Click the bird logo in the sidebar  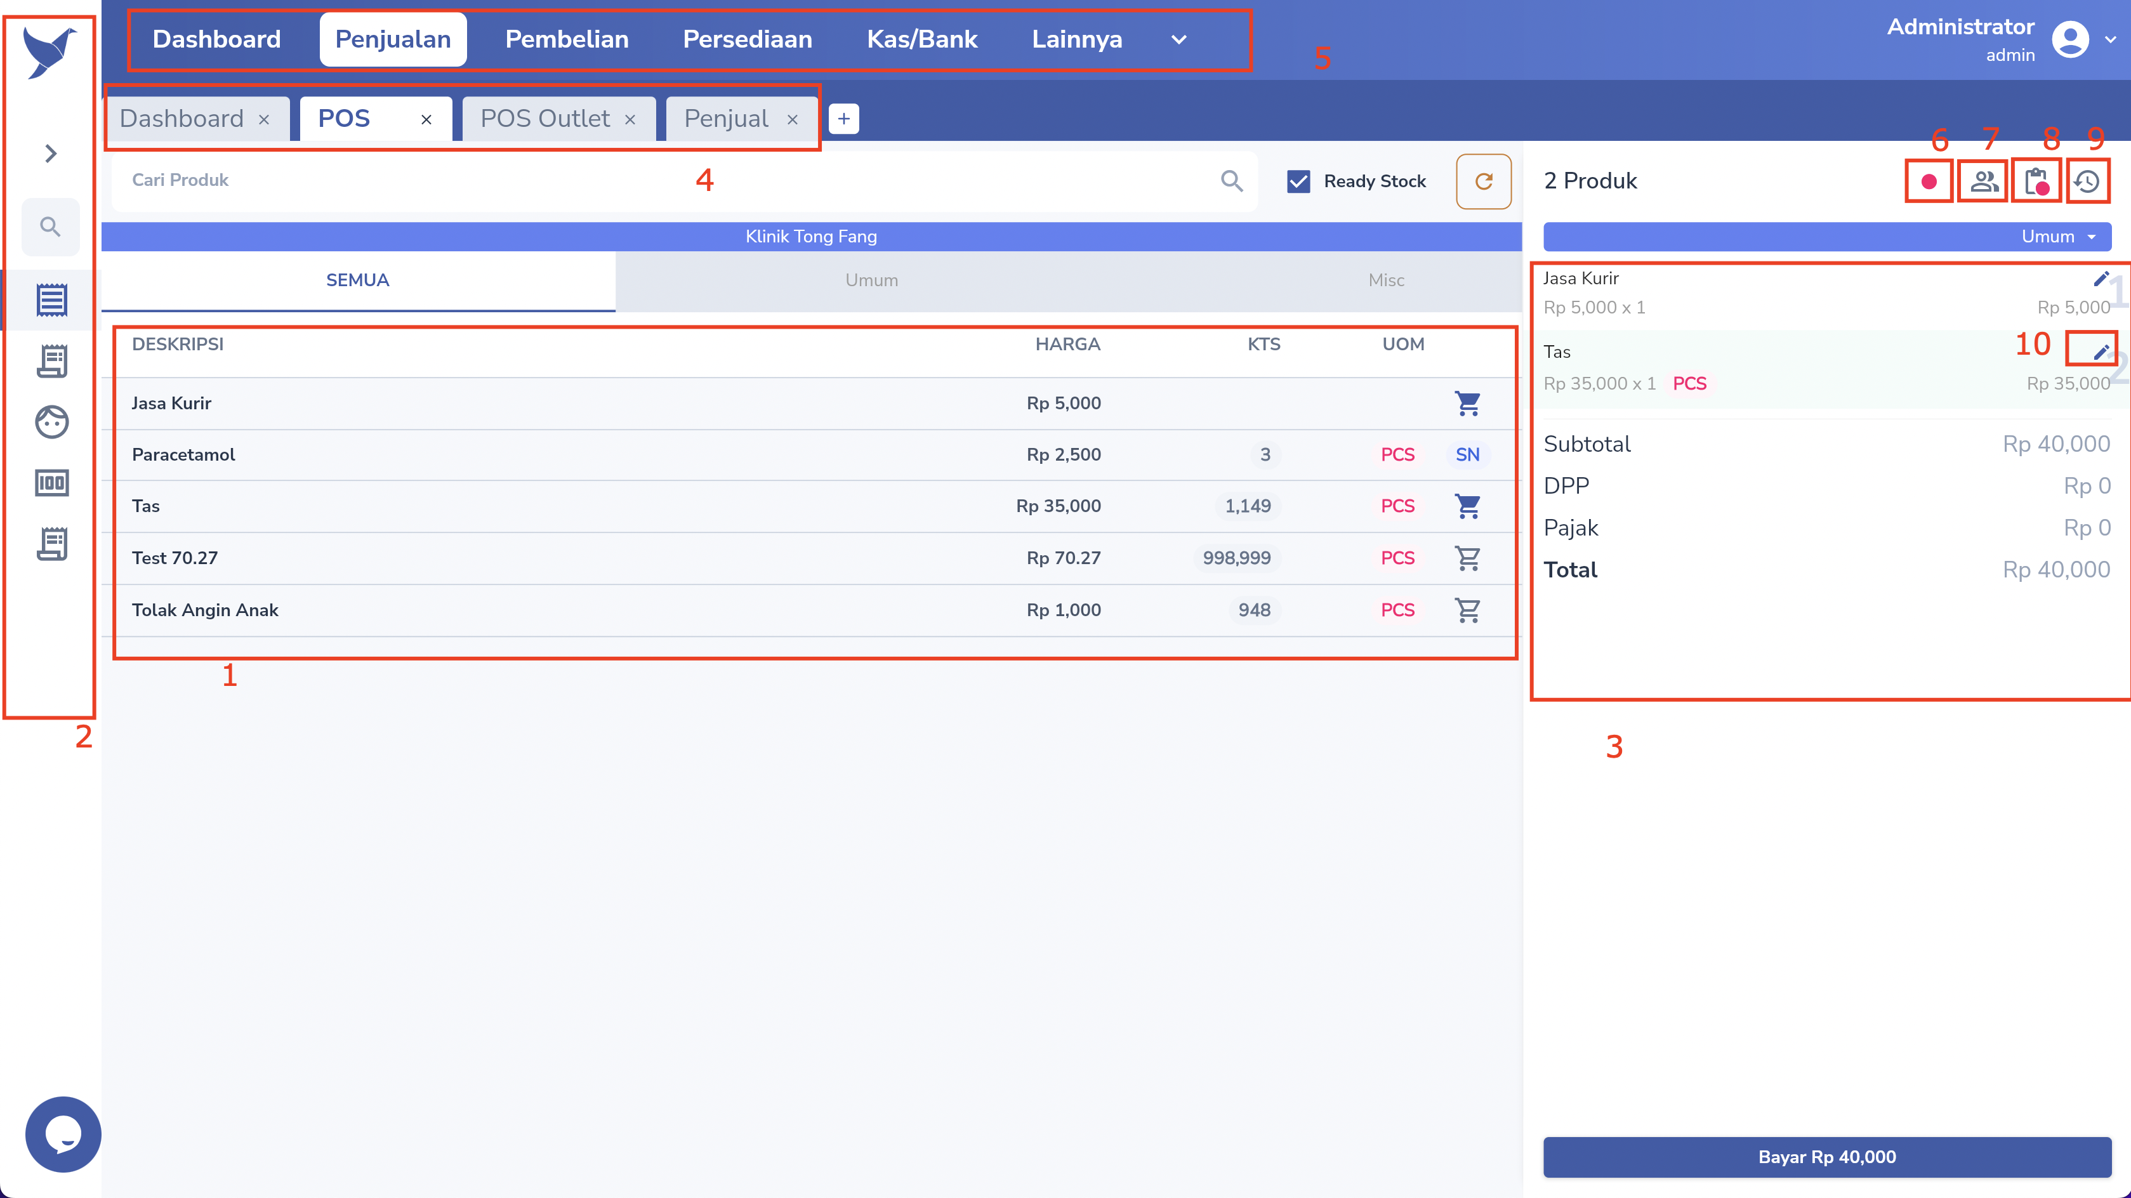[x=49, y=52]
